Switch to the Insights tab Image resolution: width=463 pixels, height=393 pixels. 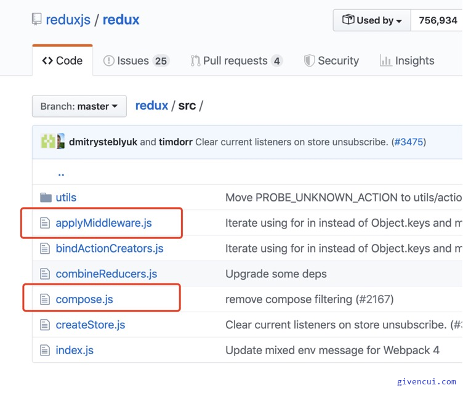407,60
